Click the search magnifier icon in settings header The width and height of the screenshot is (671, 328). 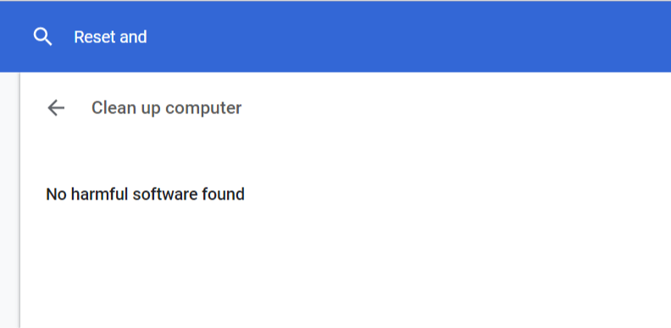tap(43, 37)
